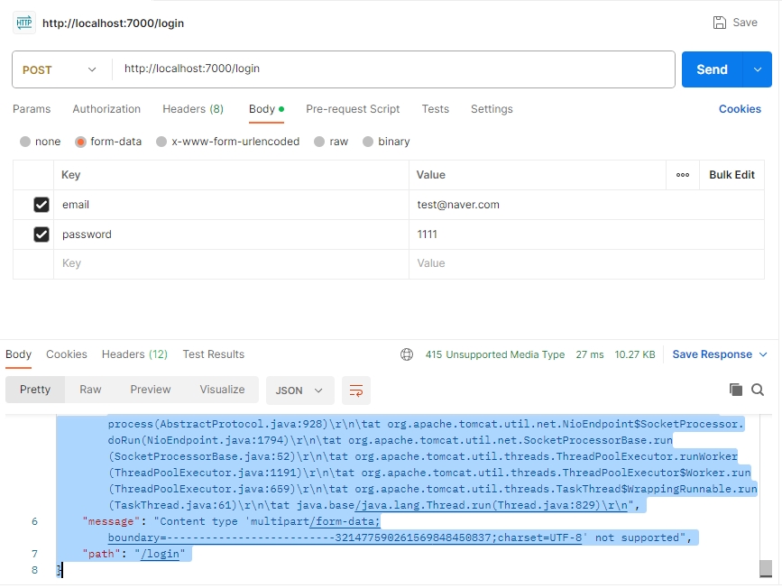The width and height of the screenshot is (782, 588).
Task: Click the request URL input field
Action: [x=393, y=69]
